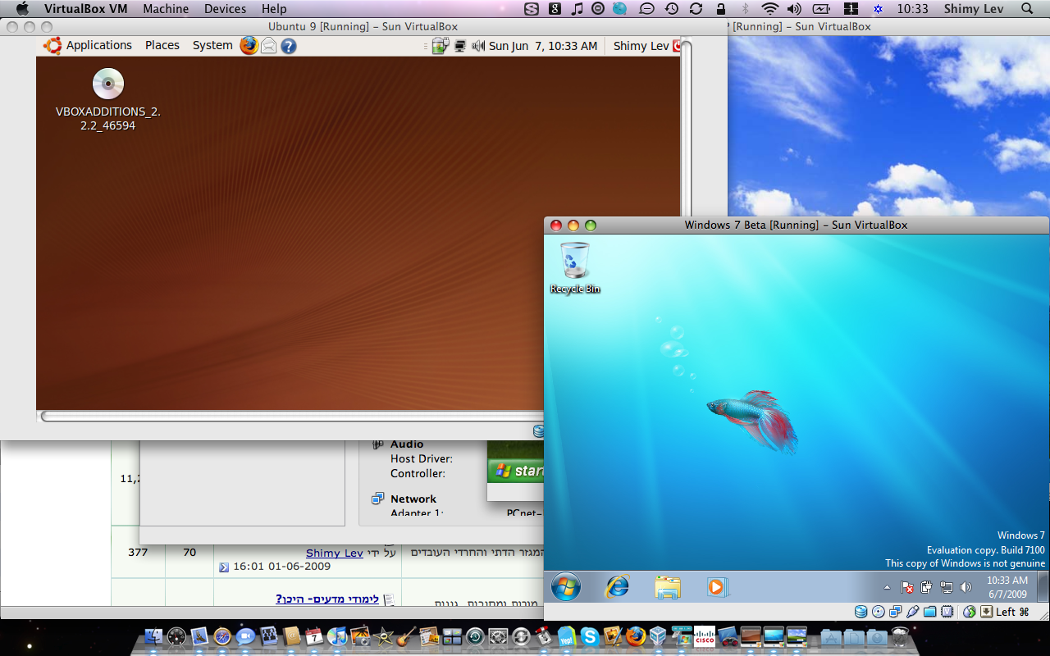Click the Mac menu bar clock 10:33
Screen dimensions: 1050x656
pos(913,9)
